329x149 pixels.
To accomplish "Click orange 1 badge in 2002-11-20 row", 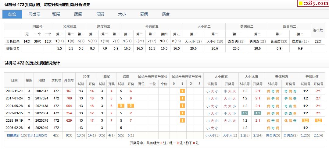I will [x=182, y=91].
